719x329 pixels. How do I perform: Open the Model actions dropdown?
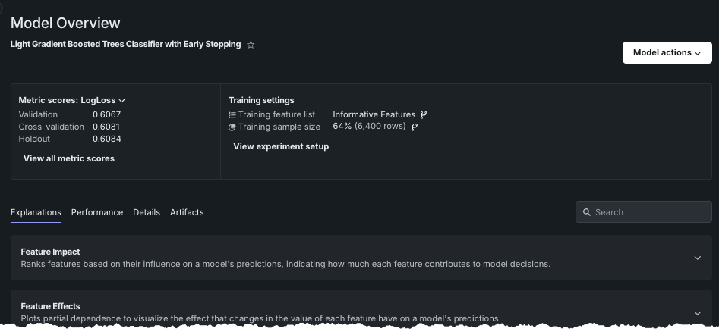667,52
